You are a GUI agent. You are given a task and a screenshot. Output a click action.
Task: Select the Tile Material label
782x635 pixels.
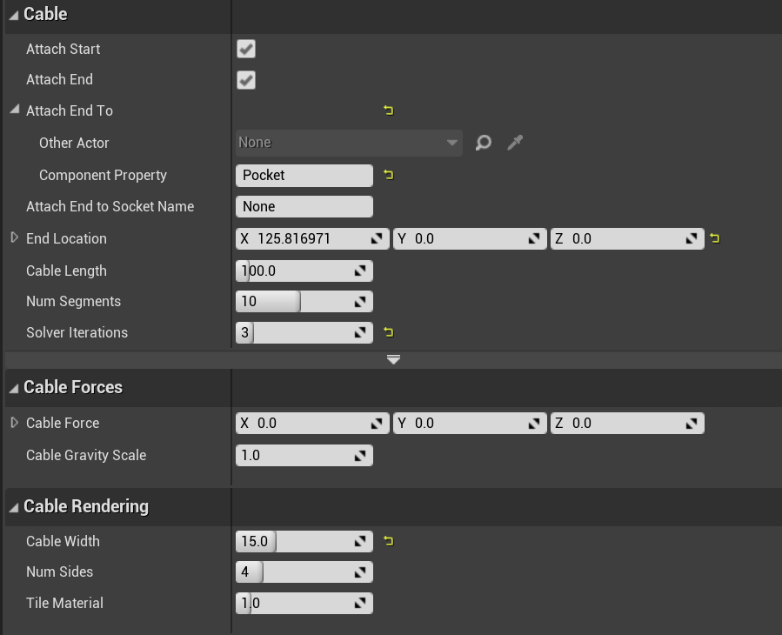click(64, 603)
